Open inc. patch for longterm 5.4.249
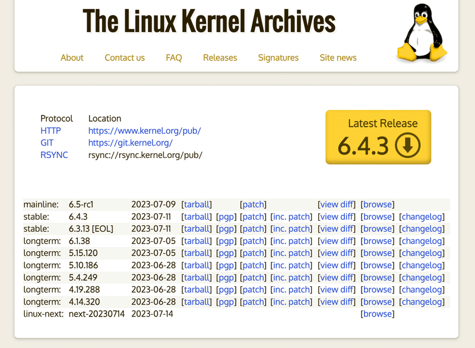475x348 pixels. click(x=291, y=277)
